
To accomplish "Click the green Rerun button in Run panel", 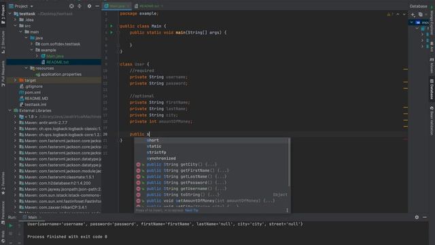I will point(11,226).
